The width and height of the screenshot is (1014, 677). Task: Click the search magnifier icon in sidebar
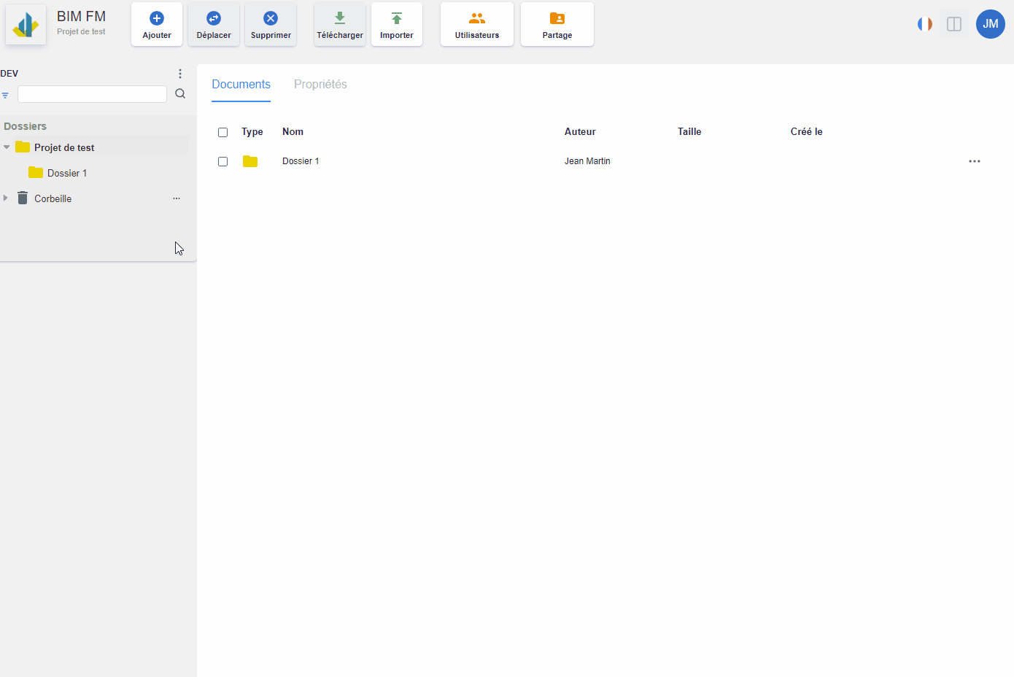point(180,94)
